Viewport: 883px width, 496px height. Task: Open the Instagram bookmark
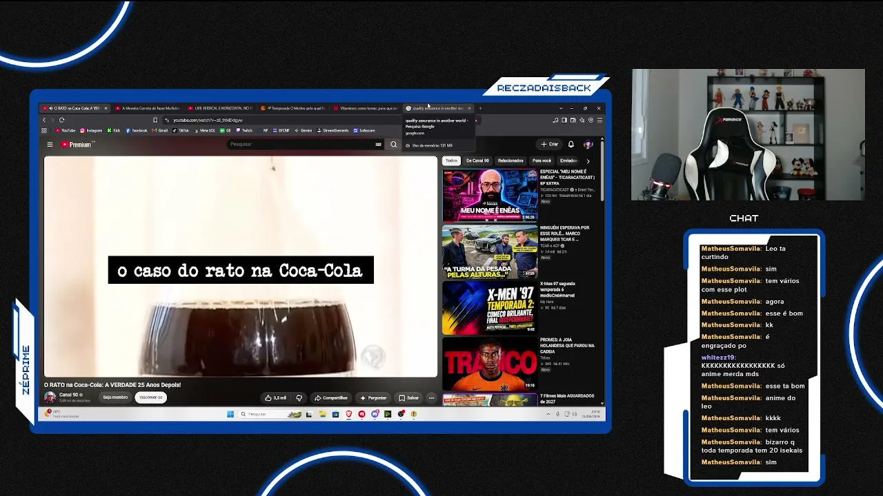pos(91,130)
